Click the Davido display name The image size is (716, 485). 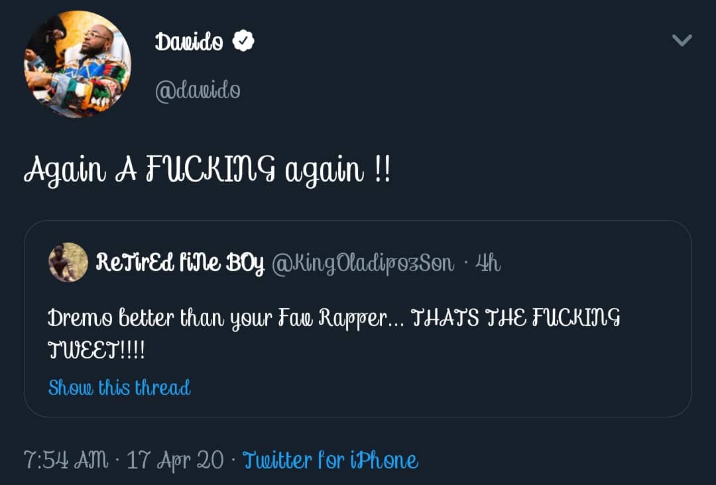coord(190,42)
